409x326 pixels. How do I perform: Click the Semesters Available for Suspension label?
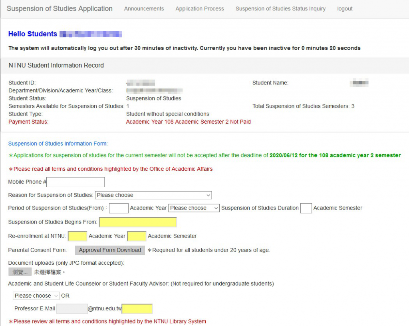pyautogui.click(x=67, y=106)
